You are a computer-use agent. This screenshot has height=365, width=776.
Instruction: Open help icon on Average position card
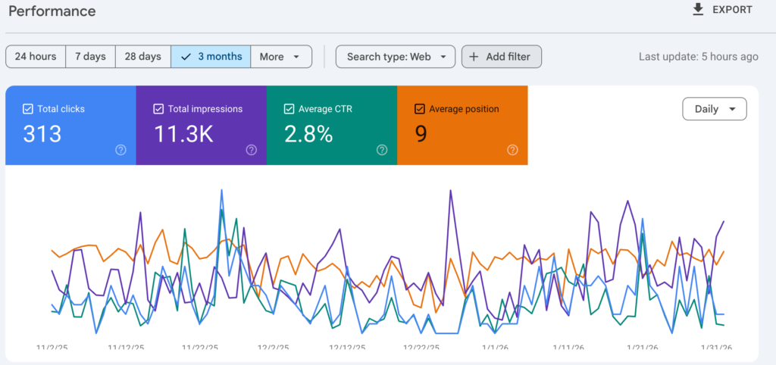512,150
